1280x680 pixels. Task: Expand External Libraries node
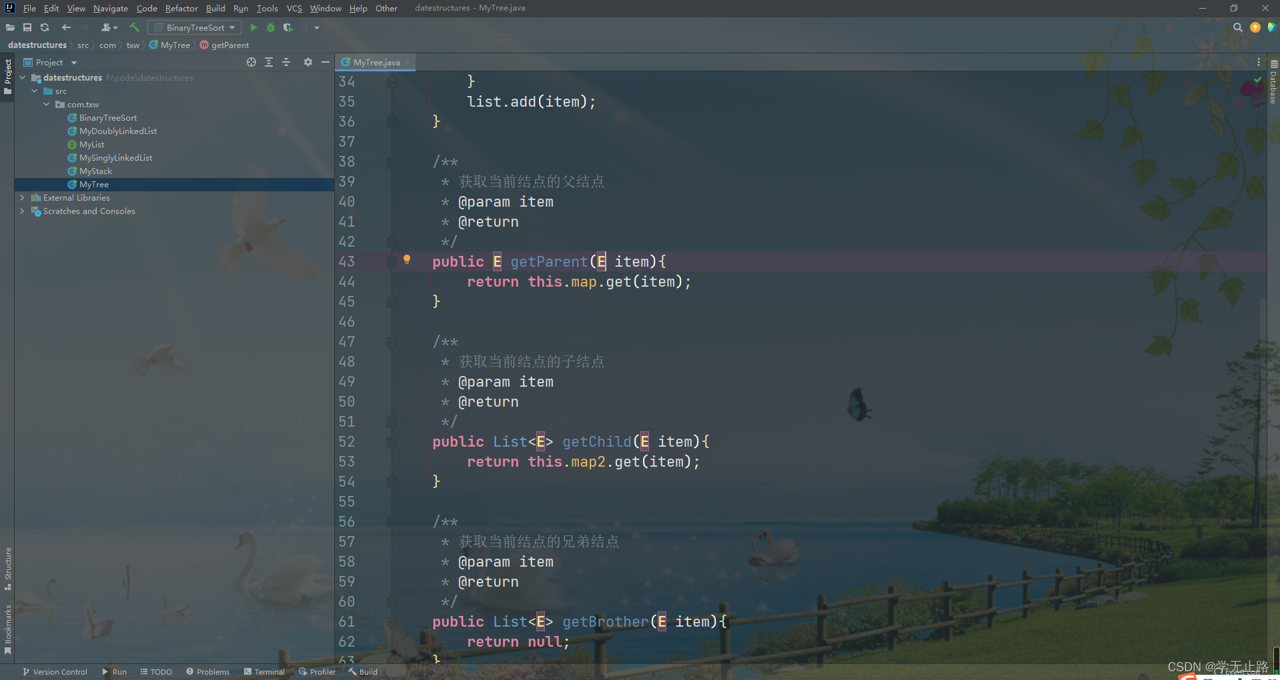(x=23, y=198)
